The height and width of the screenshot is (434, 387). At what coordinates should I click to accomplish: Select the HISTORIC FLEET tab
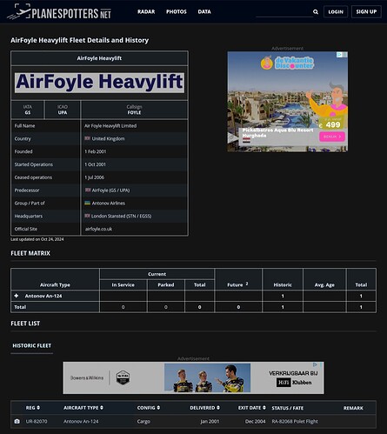tap(32, 345)
